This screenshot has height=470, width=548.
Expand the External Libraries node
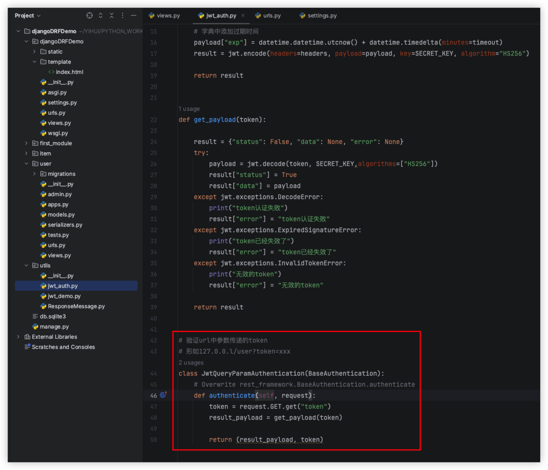[x=18, y=337]
